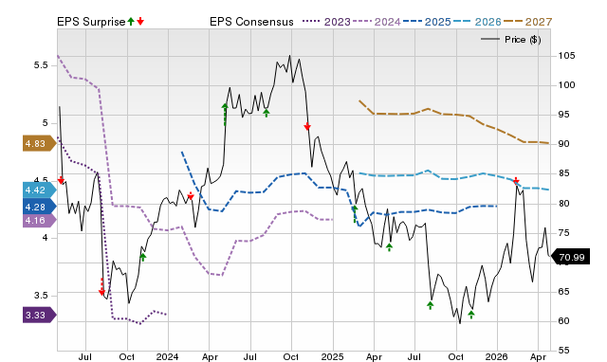Select the green EPS beat arrow of May 2025
Screen dimensions: 607x362
click(389, 247)
